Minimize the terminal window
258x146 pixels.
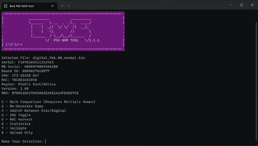click(231, 5)
